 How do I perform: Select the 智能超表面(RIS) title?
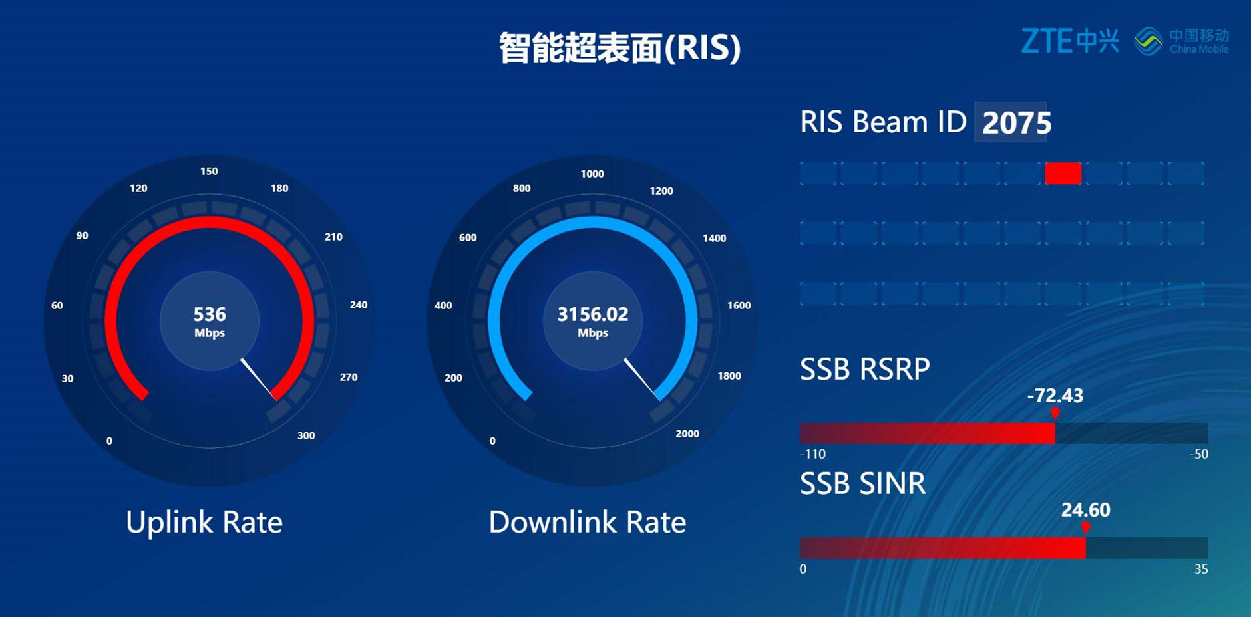pos(618,48)
